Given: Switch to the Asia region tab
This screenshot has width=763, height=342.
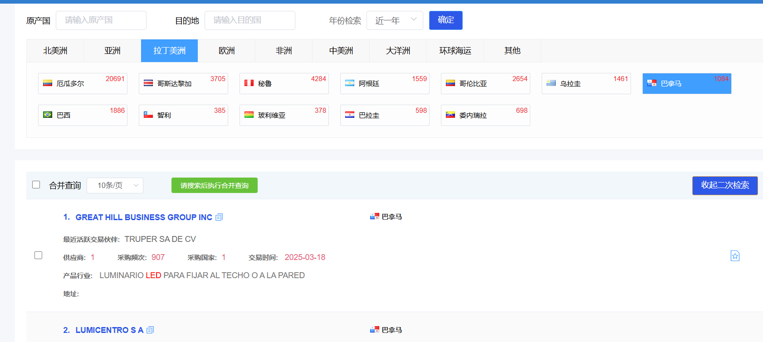Looking at the screenshot, I should point(112,51).
